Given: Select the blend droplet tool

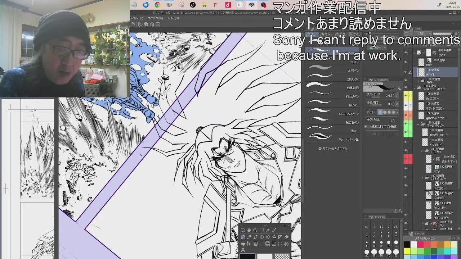Looking at the screenshot, I should [287, 244].
